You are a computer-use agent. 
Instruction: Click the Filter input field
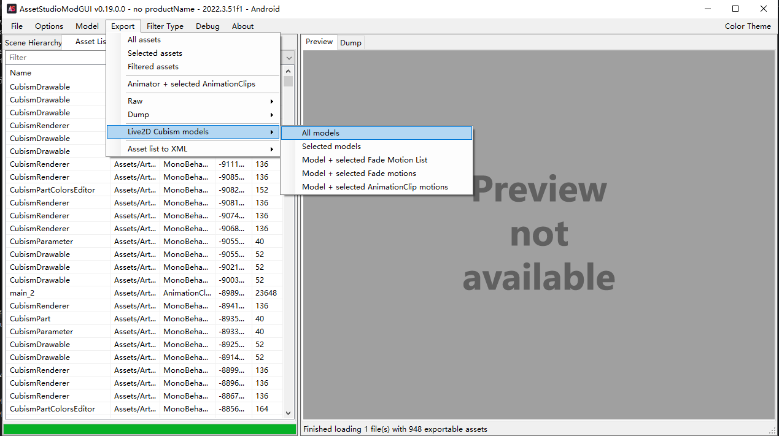[x=55, y=58]
